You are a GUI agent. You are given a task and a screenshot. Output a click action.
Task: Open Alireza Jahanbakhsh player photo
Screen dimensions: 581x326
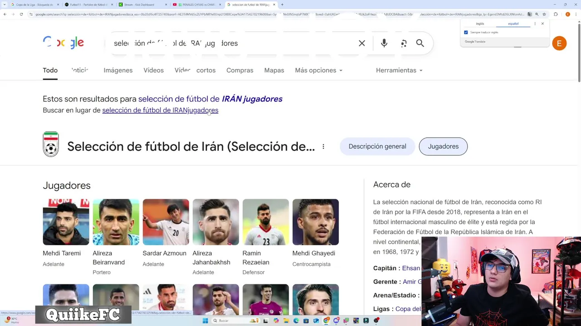216,222
